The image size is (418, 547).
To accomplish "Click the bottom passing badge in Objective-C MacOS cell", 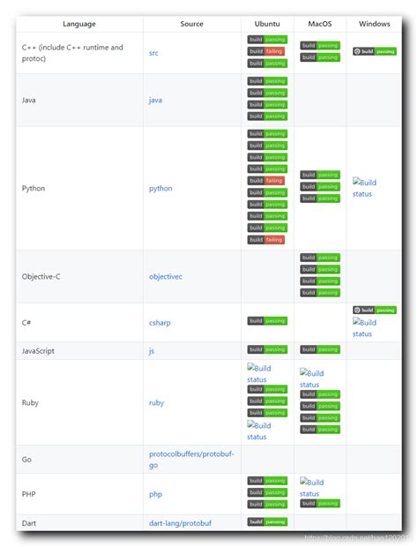I will 320,293.
